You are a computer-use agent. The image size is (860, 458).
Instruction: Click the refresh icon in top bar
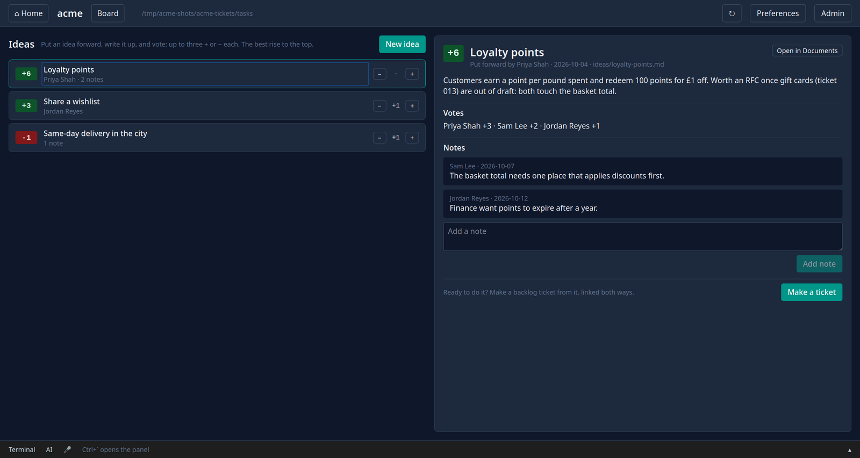(732, 13)
